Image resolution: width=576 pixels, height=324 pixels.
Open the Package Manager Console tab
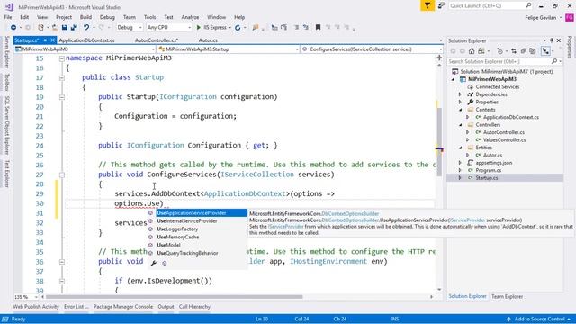coord(123,307)
